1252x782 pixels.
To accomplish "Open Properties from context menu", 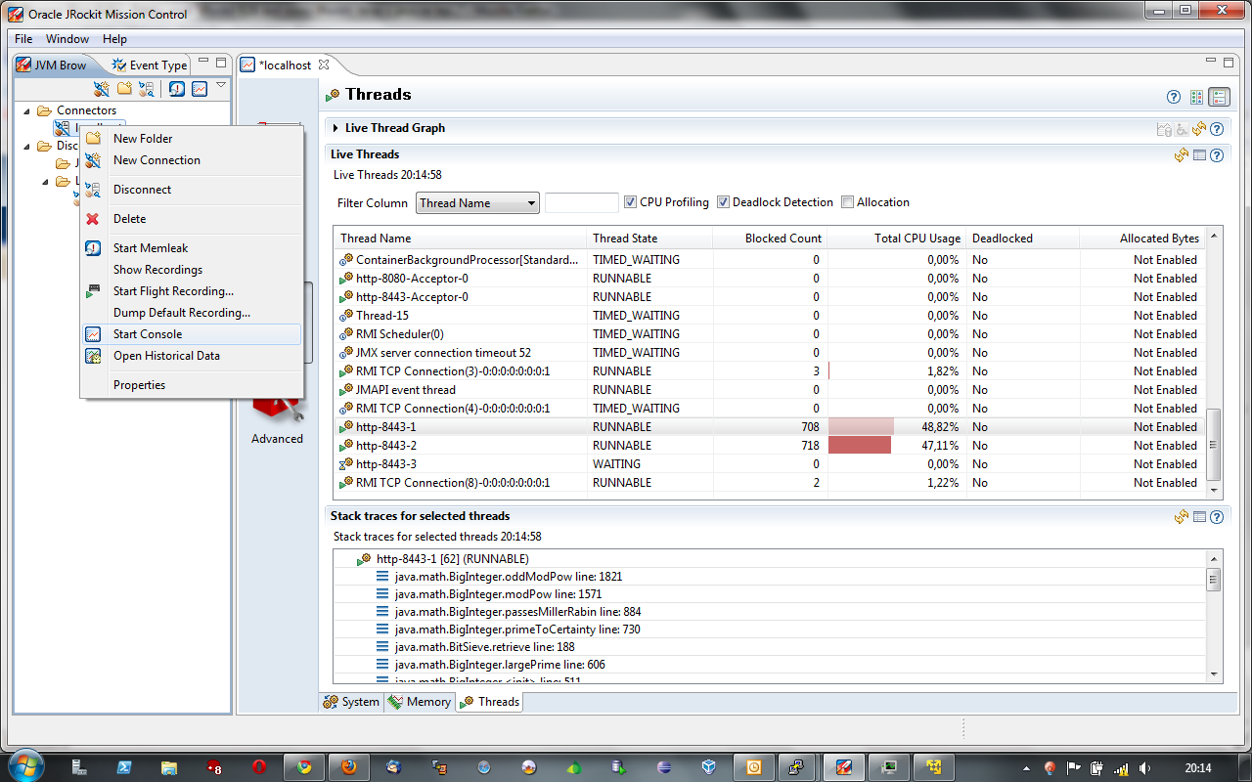I will (192, 385).
